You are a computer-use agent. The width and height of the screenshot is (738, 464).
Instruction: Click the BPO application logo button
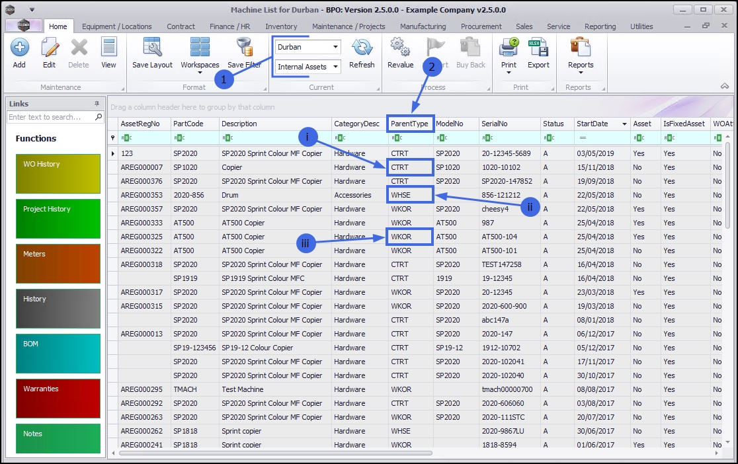24,26
